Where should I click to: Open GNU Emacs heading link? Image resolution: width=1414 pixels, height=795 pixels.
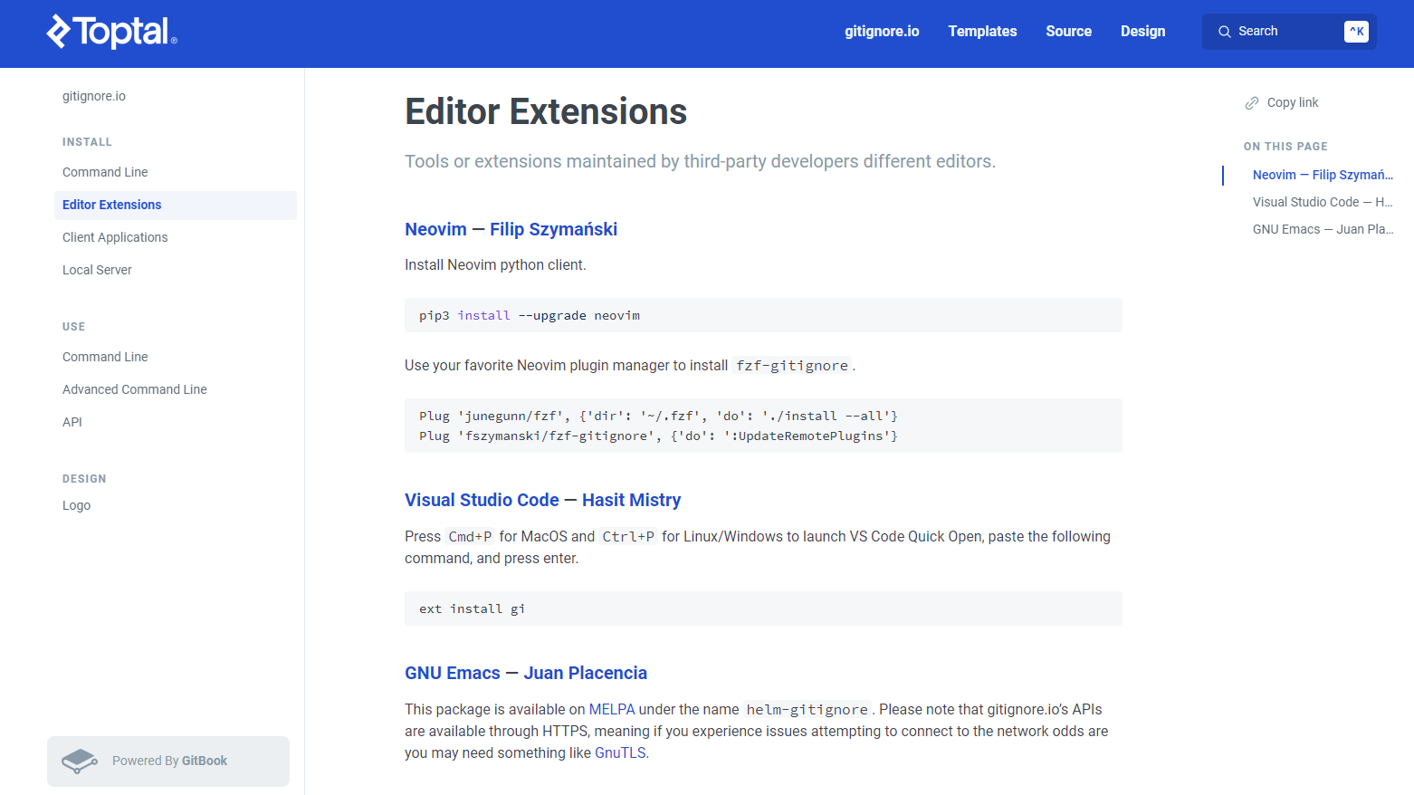tap(453, 673)
